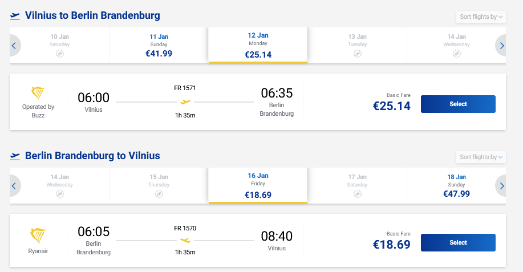
Task: Show later outbound dates with right arrow
Action: click(x=501, y=46)
